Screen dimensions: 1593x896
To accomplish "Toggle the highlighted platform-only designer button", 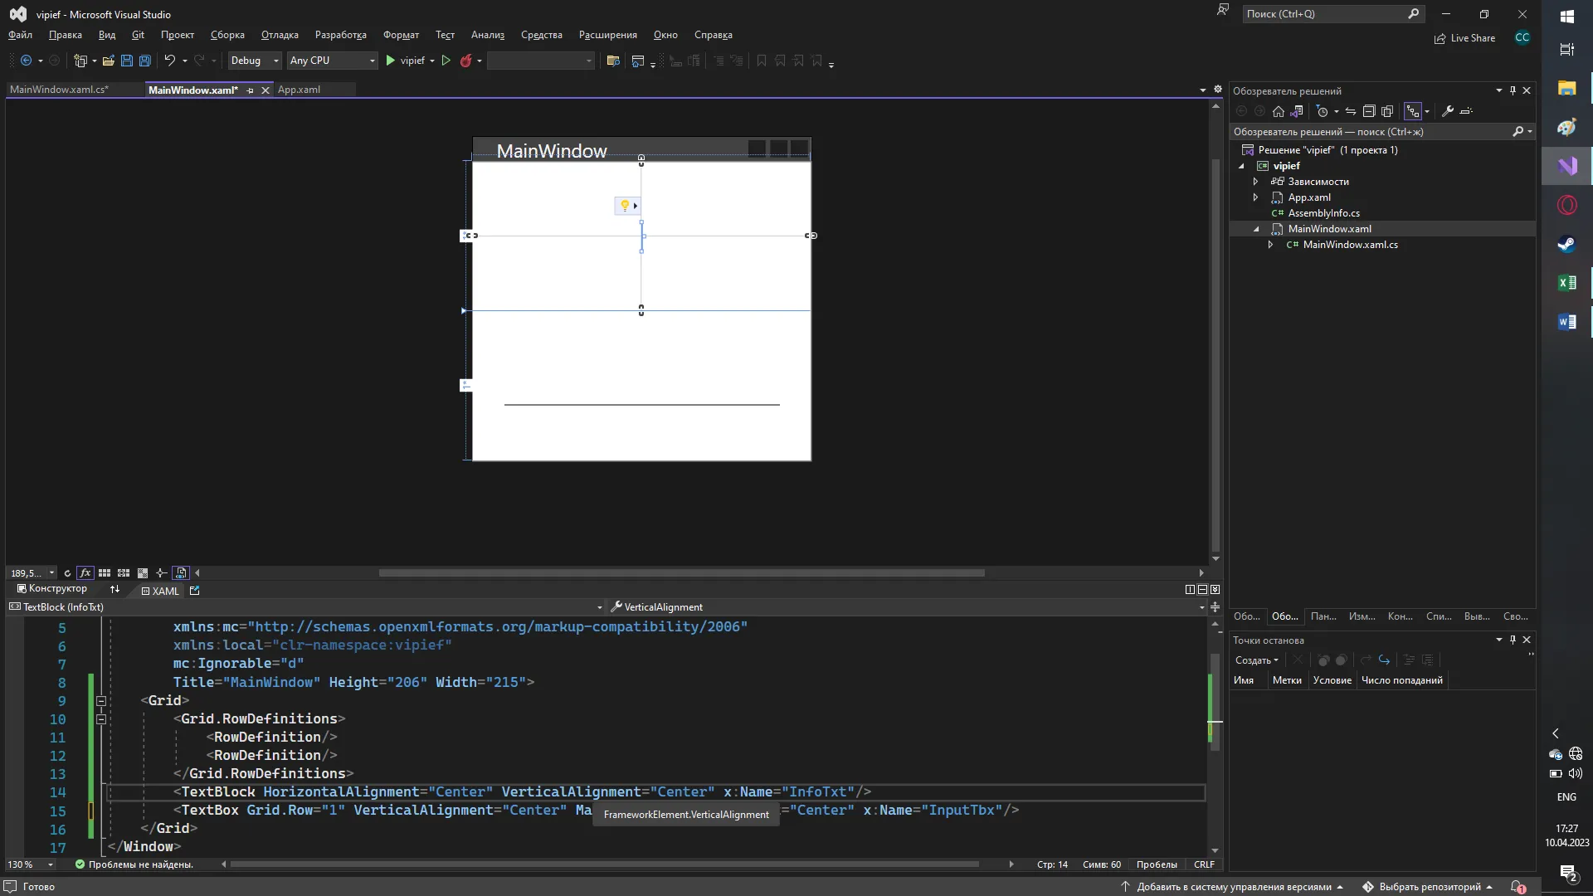I will [x=181, y=573].
